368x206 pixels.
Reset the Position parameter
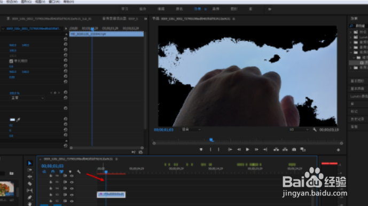click(x=66, y=44)
